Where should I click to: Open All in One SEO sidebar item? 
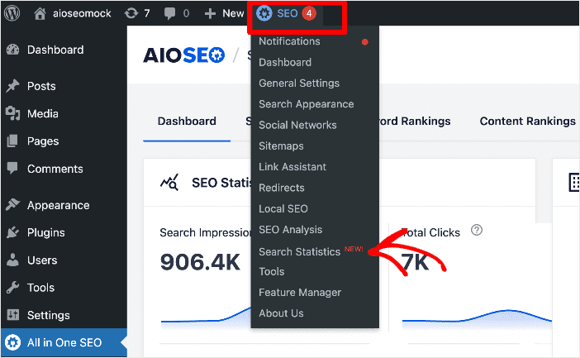(64, 342)
